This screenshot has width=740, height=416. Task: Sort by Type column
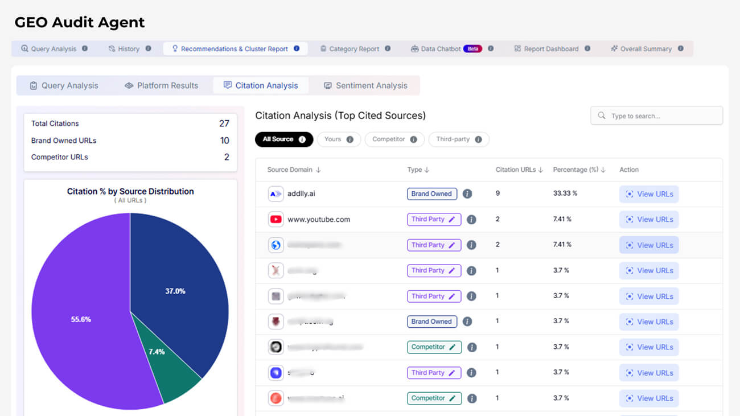418,170
